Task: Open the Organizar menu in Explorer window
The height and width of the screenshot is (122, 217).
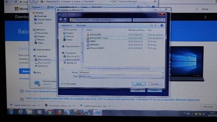Action: pyautogui.click(x=37, y=7)
